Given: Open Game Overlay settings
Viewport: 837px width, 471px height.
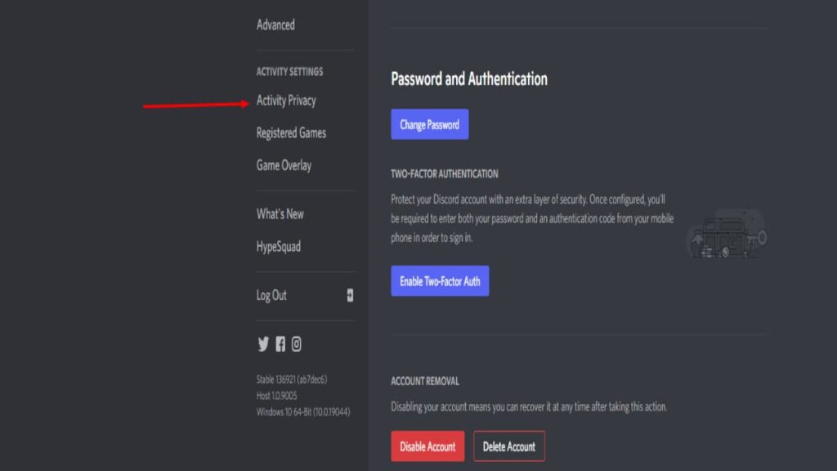Looking at the screenshot, I should 284,165.
